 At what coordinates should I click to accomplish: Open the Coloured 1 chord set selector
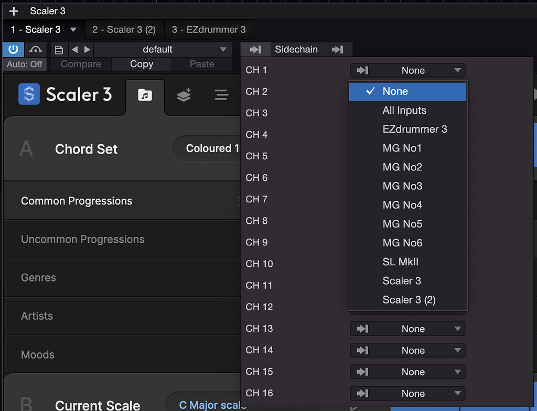210,149
